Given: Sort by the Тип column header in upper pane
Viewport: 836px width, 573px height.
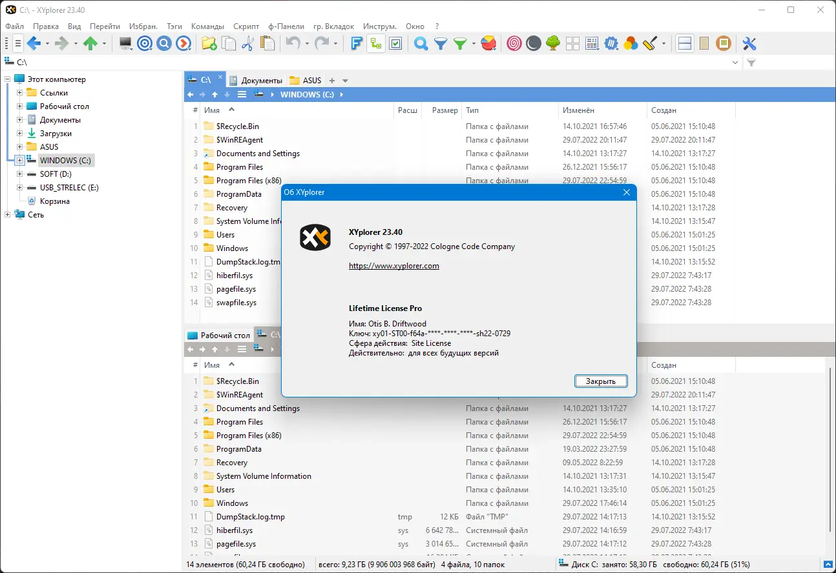Looking at the screenshot, I should click(x=510, y=110).
